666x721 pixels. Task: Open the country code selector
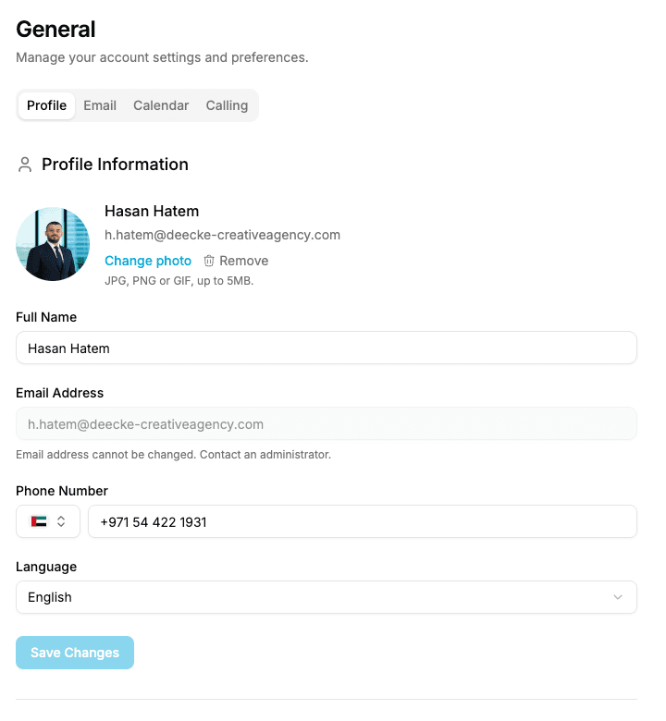(x=48, y=521)
